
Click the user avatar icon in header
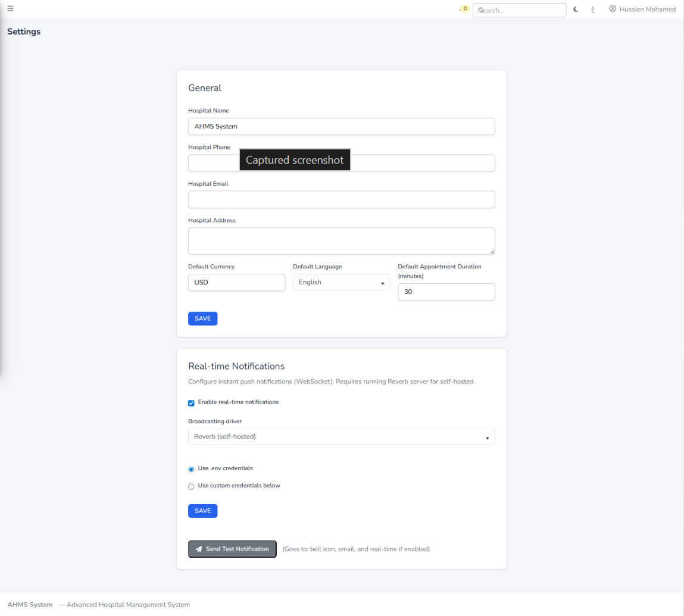coord(613,8)
